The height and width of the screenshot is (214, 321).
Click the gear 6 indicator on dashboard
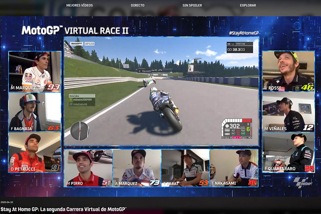click(x=248, y=129)
